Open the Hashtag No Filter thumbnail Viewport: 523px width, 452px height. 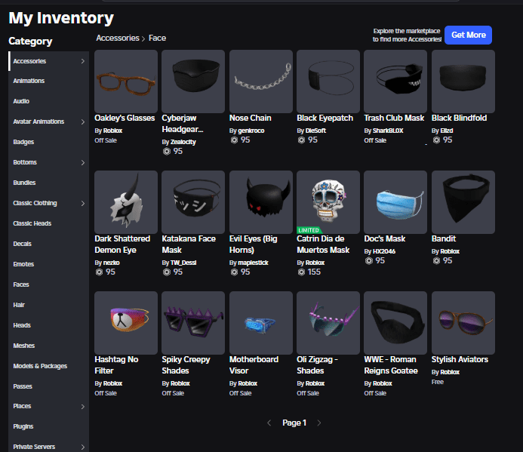click(x=126, y=323)
